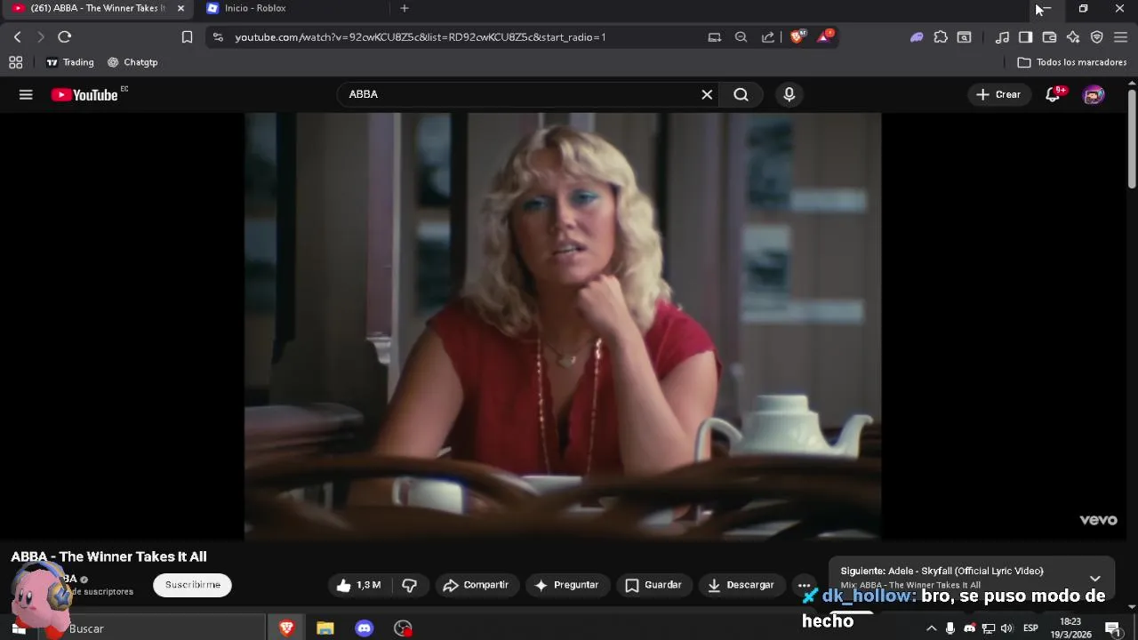Open Brave Wallet icon
The image size is (1138, 640).
(1049, 37)
